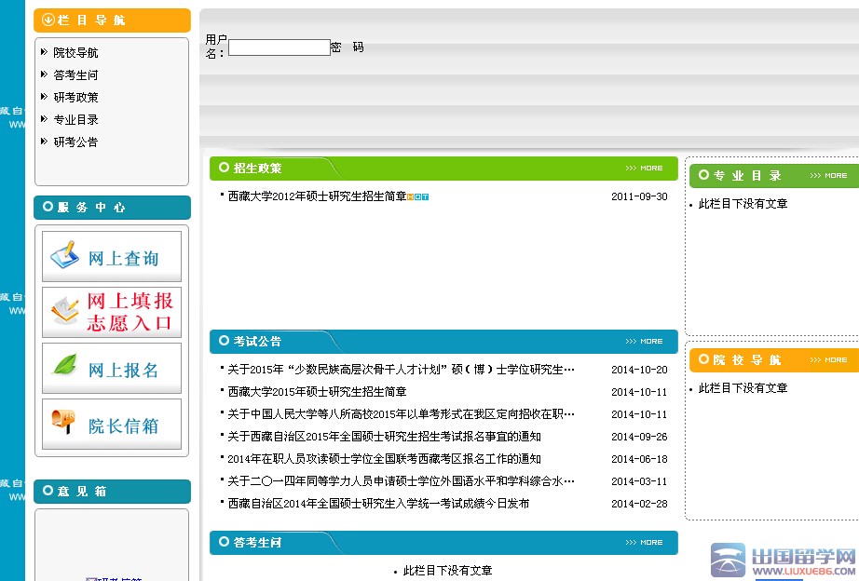Viewport: 859px width, 581px height.
Task: Select 专业目录 in the left navigation menu
Action: click(75, 120)
